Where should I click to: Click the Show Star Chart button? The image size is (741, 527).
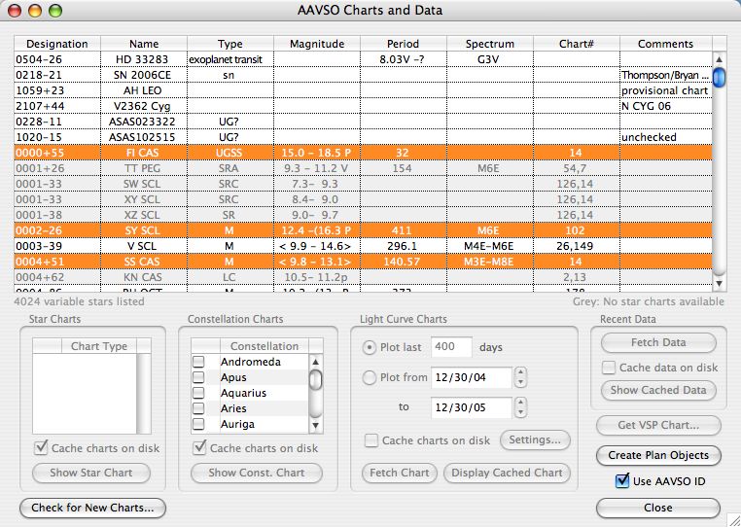pos(91,473)
